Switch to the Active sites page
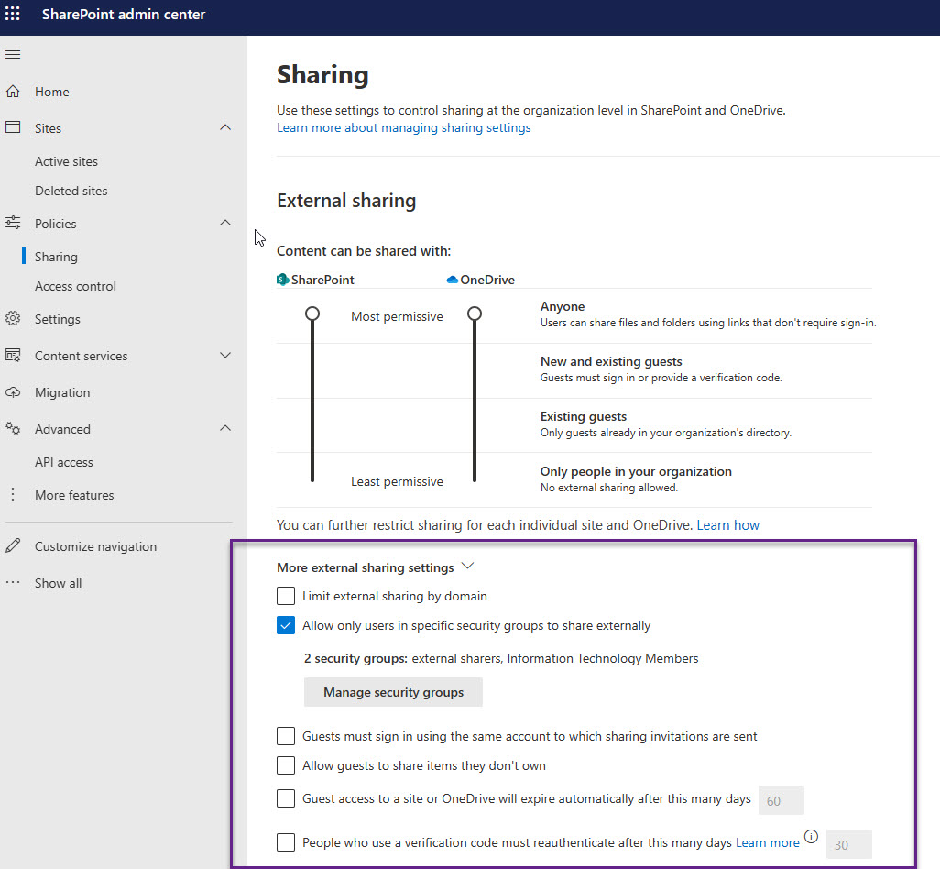Screen dimensions: 940x869 click(x=66, y=160)
